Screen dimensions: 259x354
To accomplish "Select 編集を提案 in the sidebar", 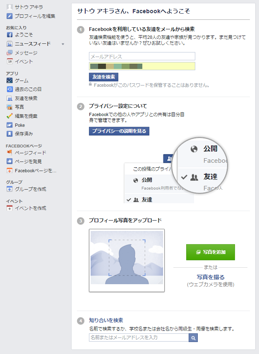I will tap(26, 116).
